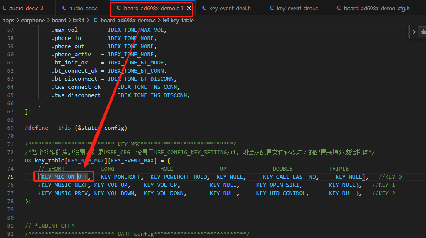Viewport: 426px width, 238px height.
Task: Click KEY_OPEN_SIRI on line 76
Action: (278, 185)
